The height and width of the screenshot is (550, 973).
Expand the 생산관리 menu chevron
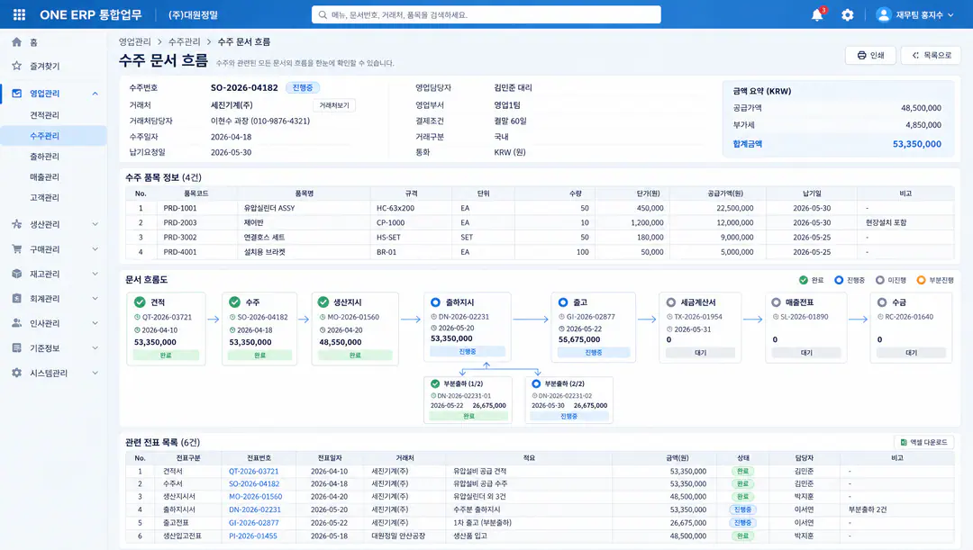(95, 224)
